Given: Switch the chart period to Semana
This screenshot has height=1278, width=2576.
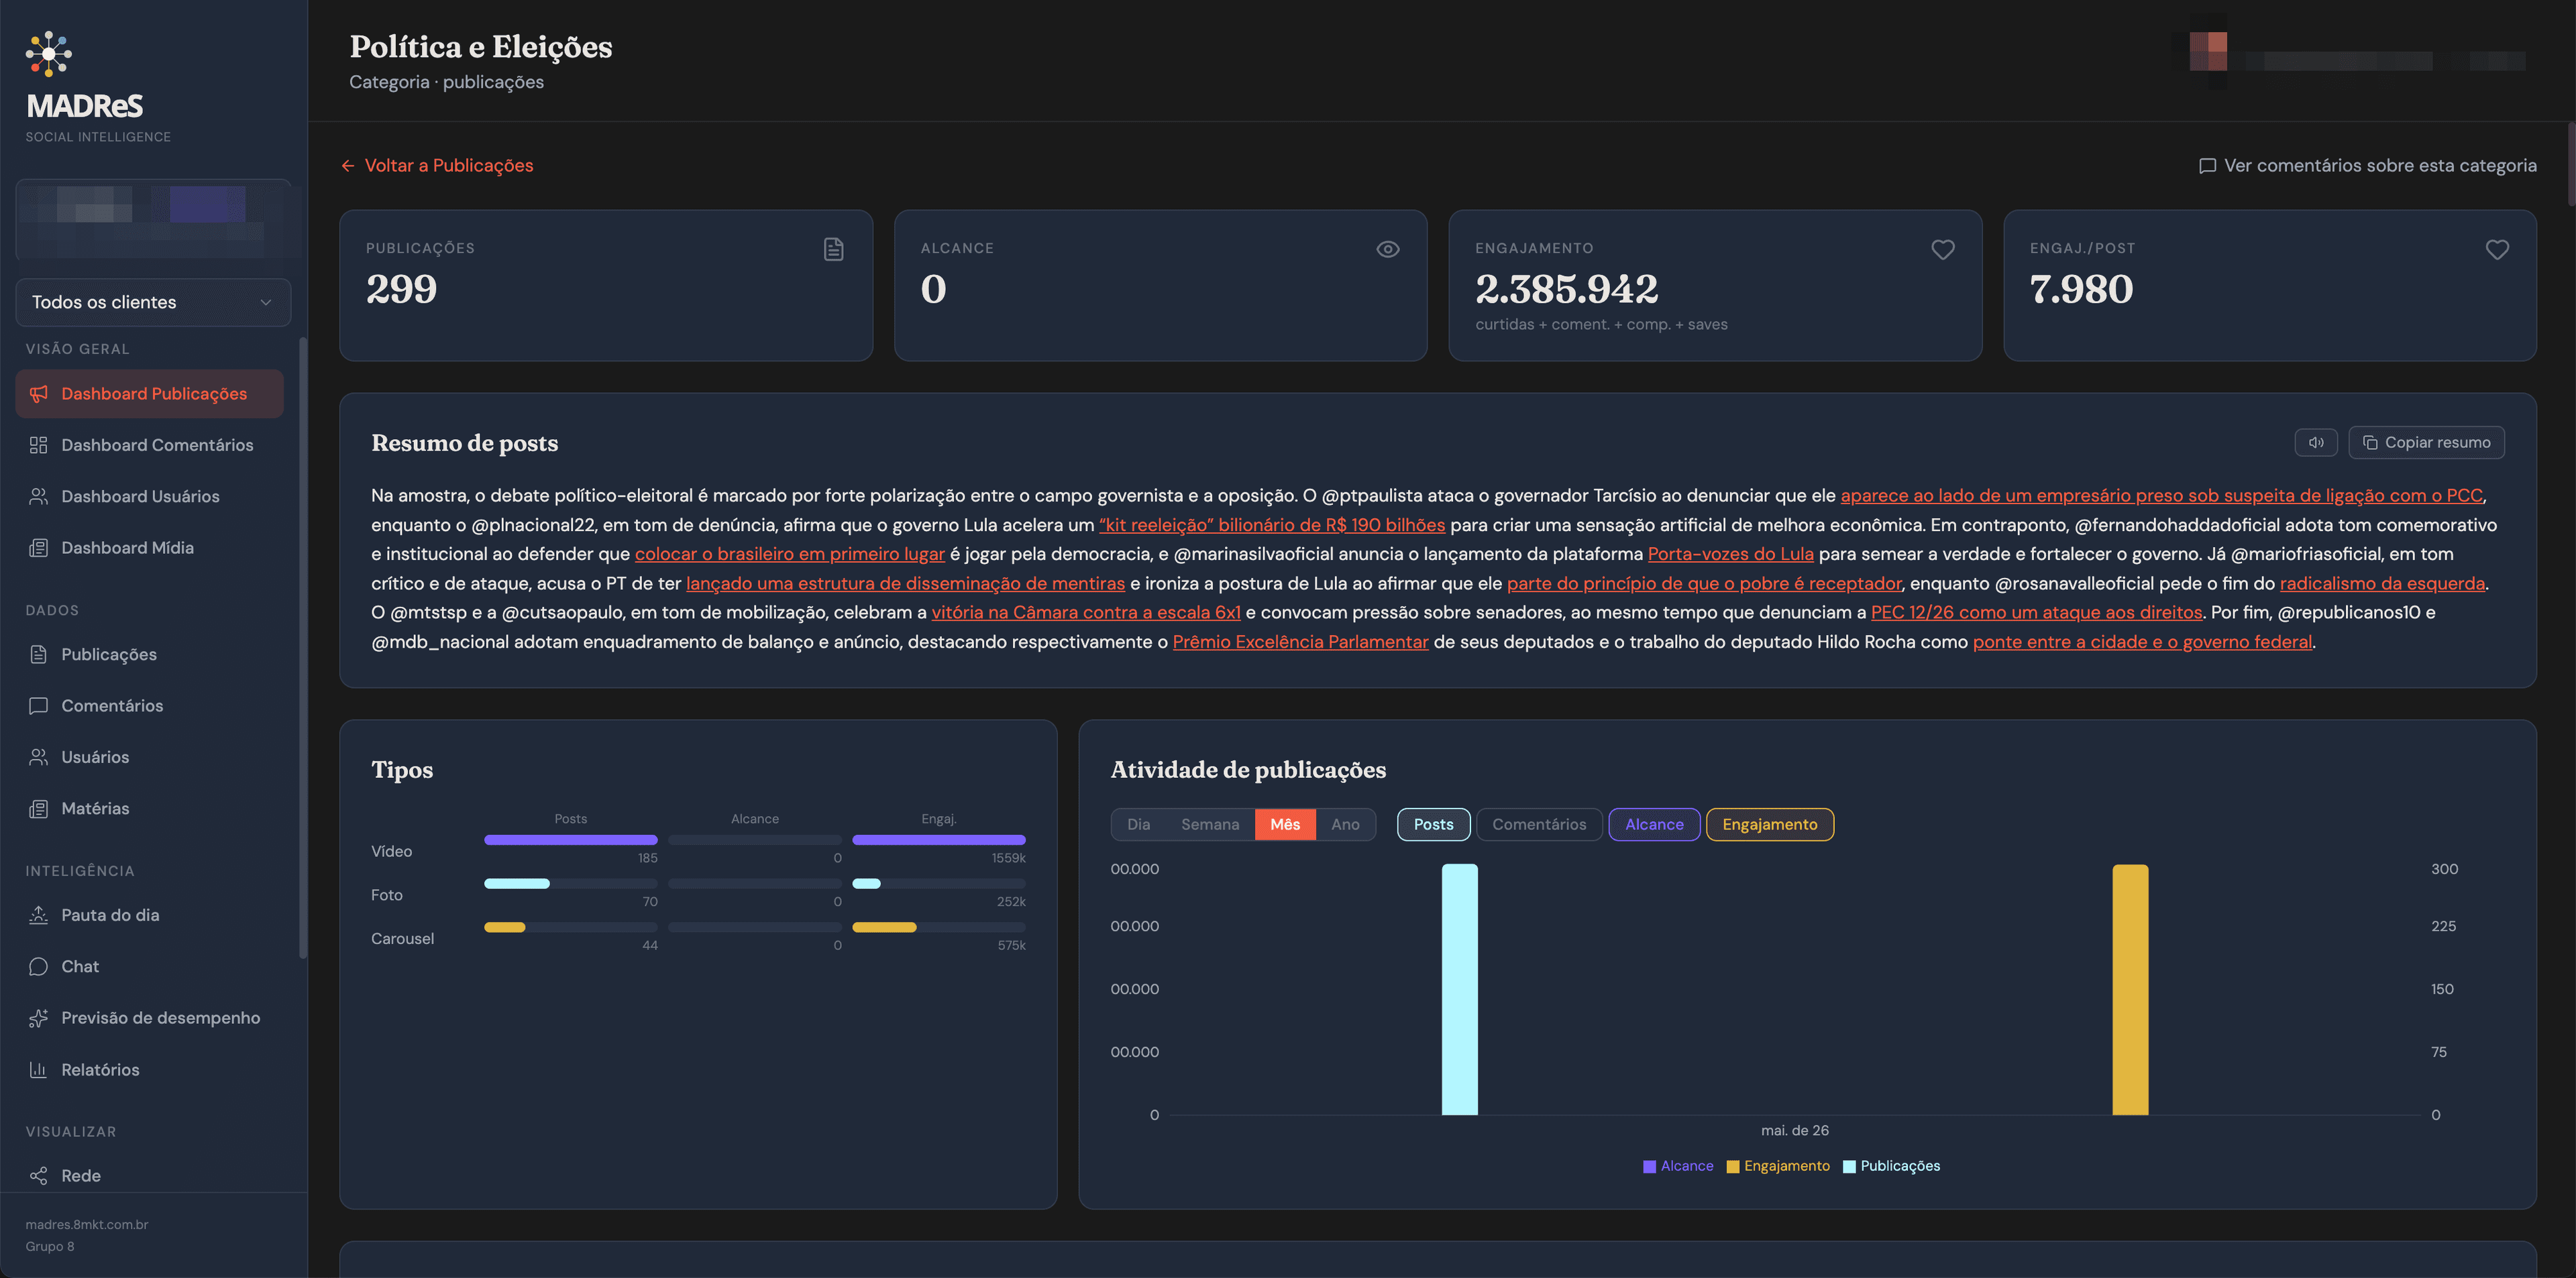Looking at the screenshot, I should point(1209,824).
